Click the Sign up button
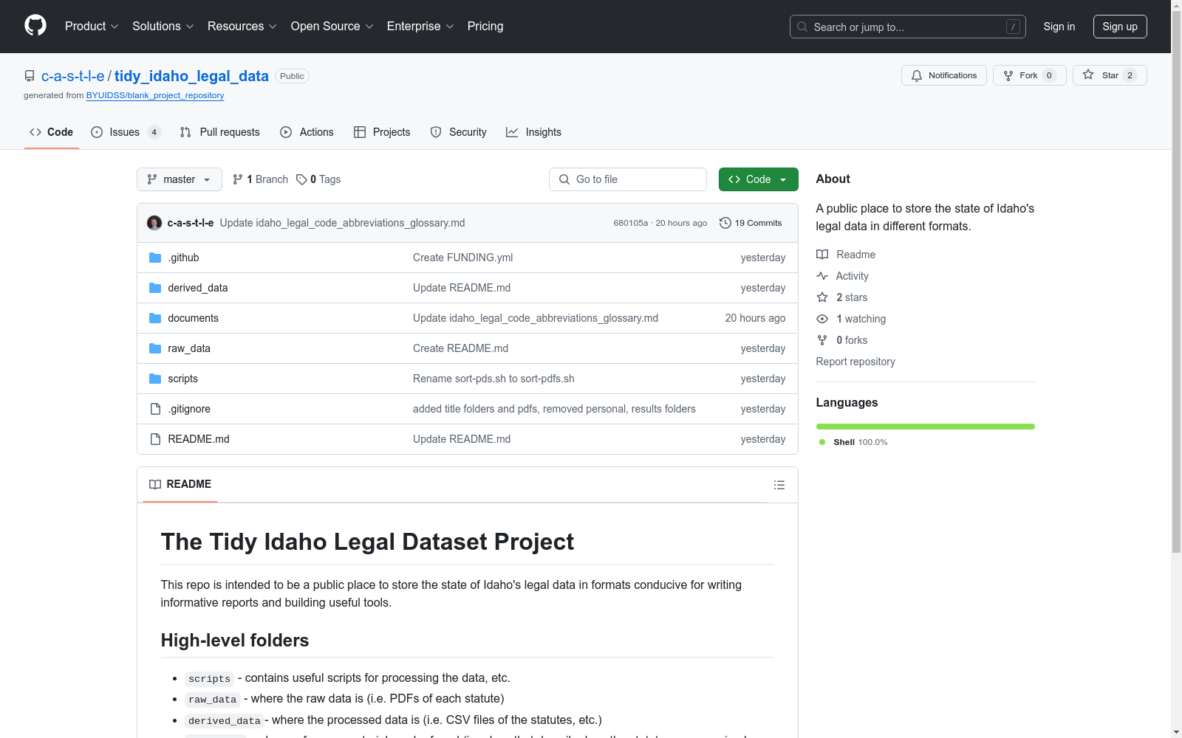Screen dimensions: 1182x738 tap(1120, 27)
